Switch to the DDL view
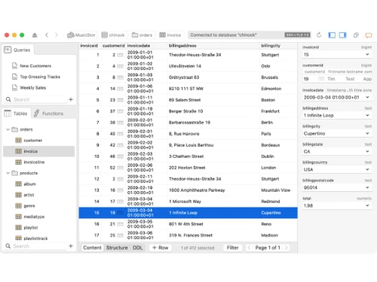This screenshot has height=282, width=377. (x=137, y=247)
